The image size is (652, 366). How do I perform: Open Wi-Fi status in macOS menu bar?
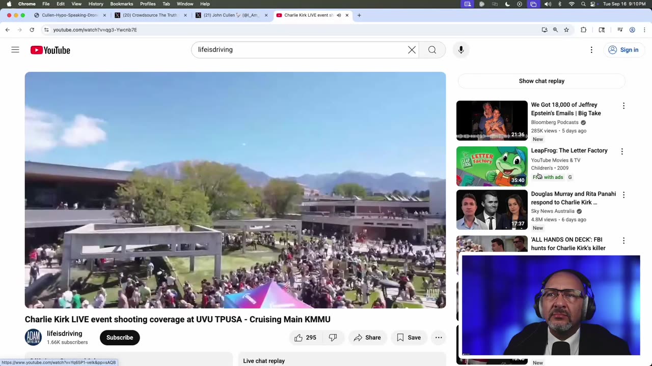[x=572, y=4]
